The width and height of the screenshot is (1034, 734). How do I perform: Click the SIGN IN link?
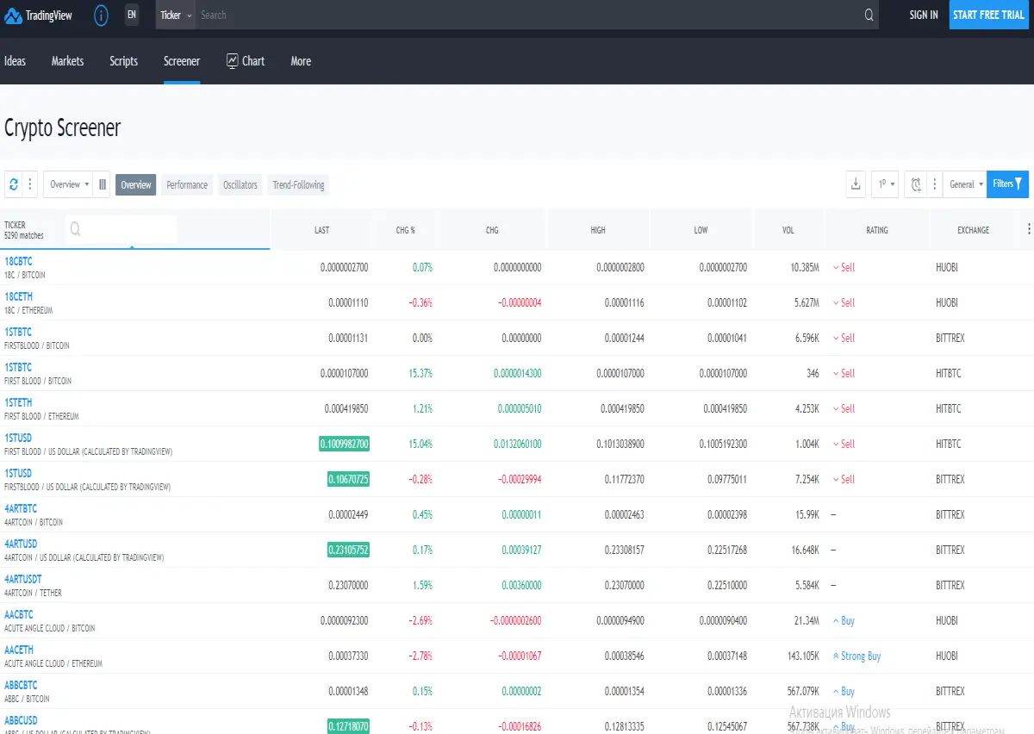924,15
